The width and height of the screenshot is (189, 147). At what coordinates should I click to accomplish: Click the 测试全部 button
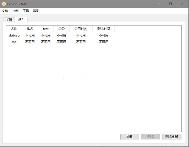pyautogui.click(x=172, y=137)
